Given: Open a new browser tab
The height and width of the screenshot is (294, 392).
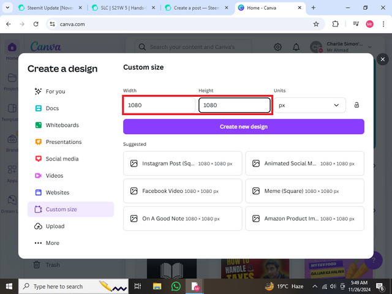Looking at the screenshot, I should click(313, 8).
